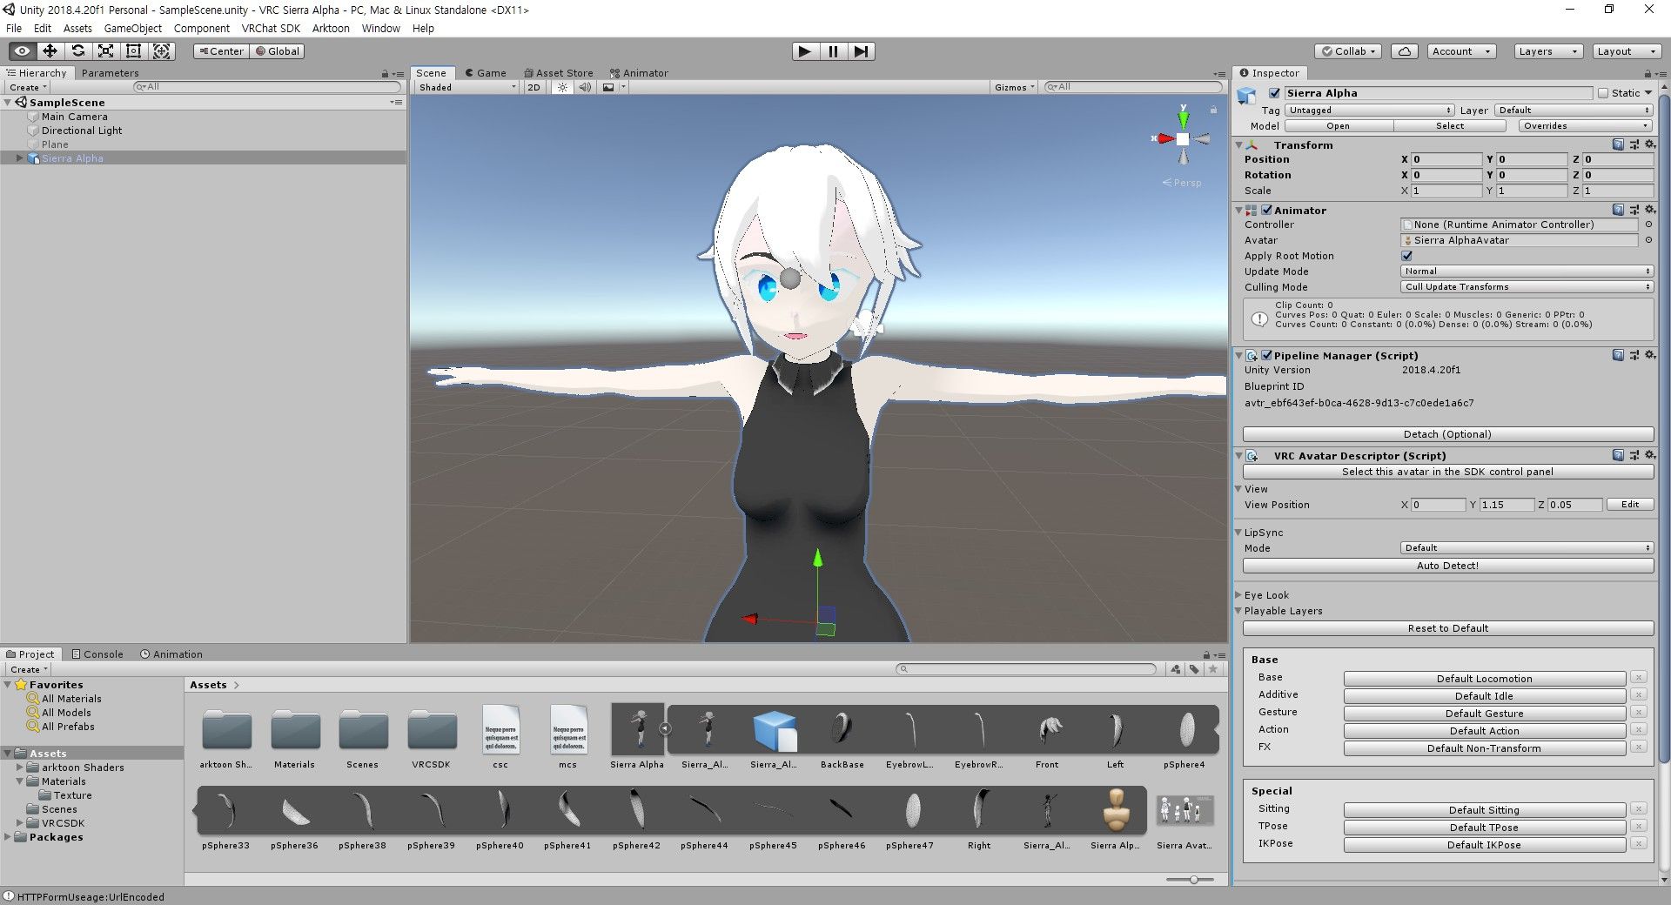
Task: Toggle the Animator component enabled checkbox
Action: (x=1267, y=210)
